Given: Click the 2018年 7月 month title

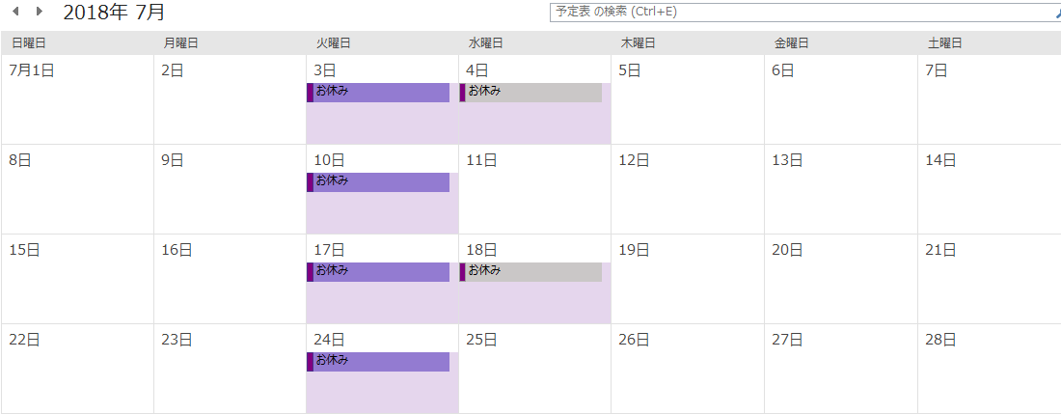Looking at the screenshot, I should tap(115, 13).
